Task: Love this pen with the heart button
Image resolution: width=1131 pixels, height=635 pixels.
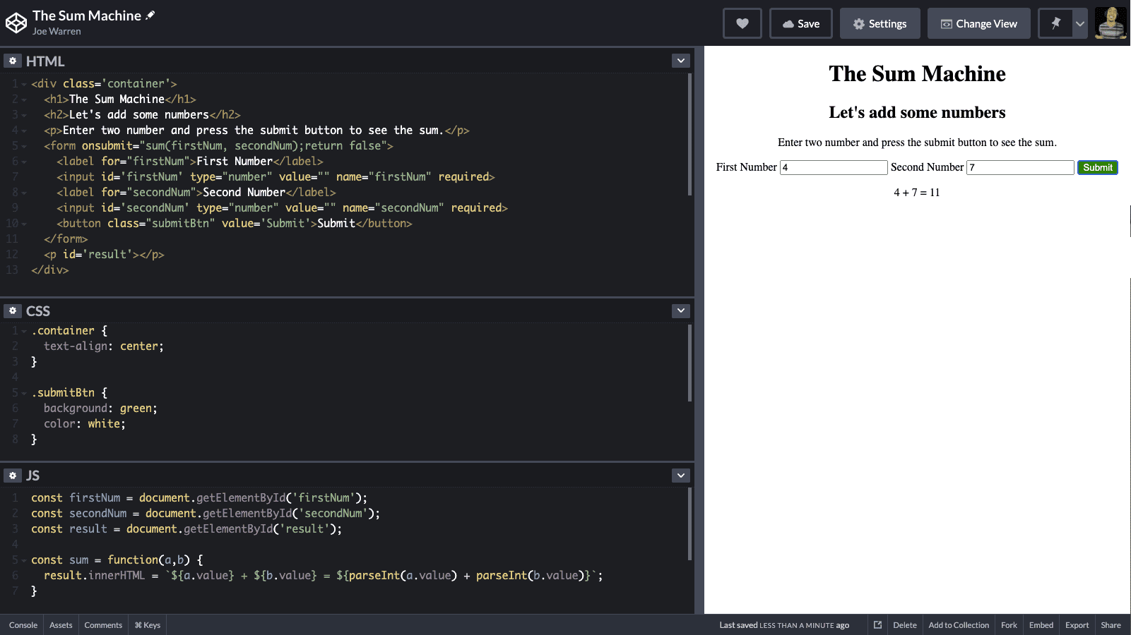Action: pos(742,23)
